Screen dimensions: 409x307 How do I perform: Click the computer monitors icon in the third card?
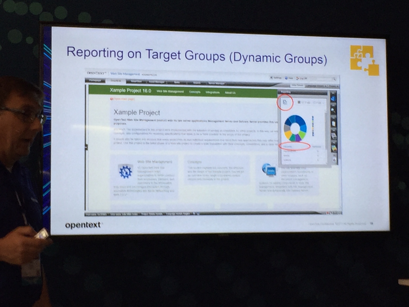pos(268,170)
